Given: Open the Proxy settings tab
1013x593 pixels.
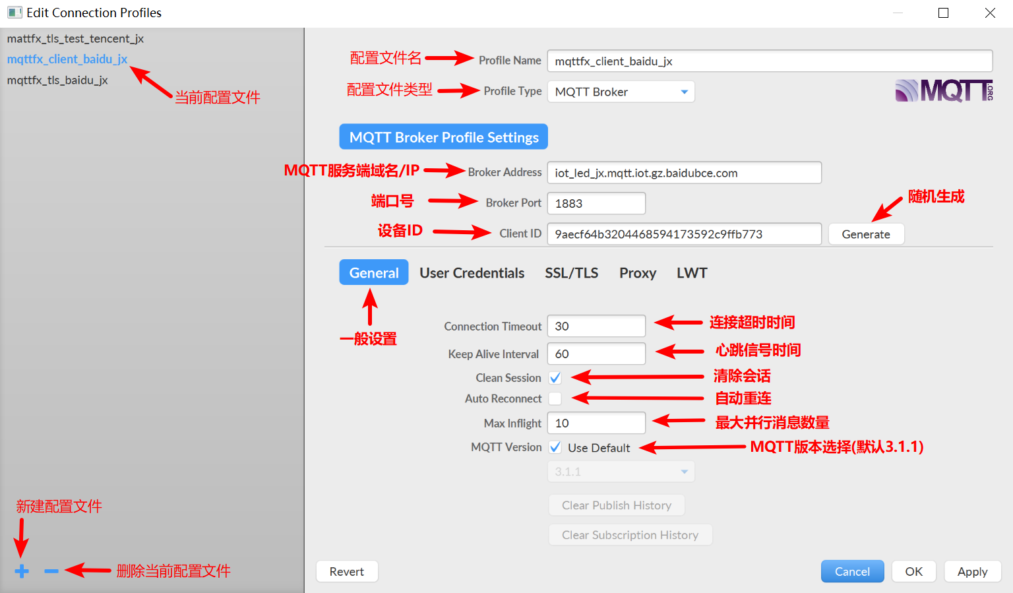Looking at the screenshot, I should pos(637,272).
